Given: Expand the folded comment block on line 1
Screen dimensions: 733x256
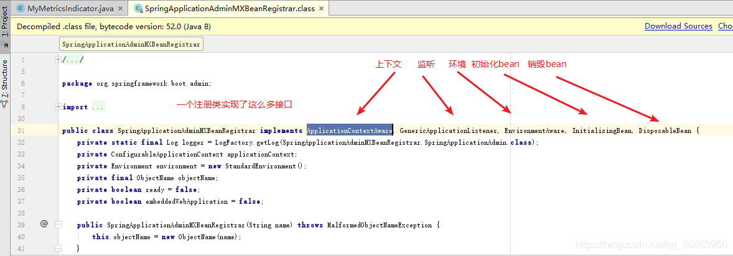Looking at the screenshot, I should pyautogui.click(x=58, y=59).
